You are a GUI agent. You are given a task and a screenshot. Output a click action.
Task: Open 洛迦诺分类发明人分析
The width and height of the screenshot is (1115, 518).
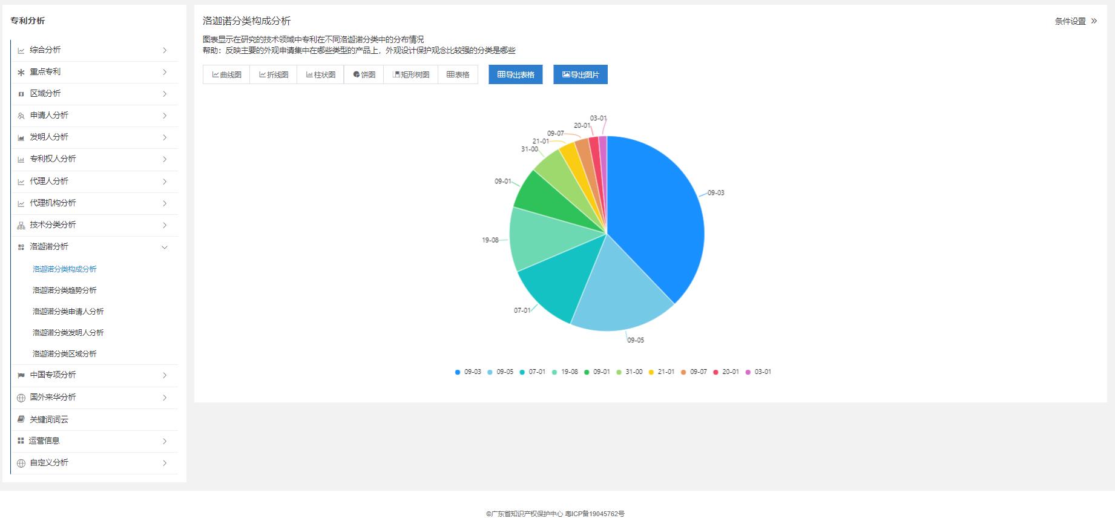click(x=68, y=333)
